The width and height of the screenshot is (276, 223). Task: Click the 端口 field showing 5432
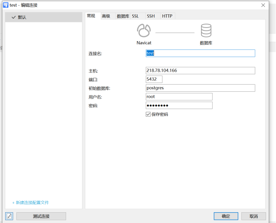[x=154, y=79]
